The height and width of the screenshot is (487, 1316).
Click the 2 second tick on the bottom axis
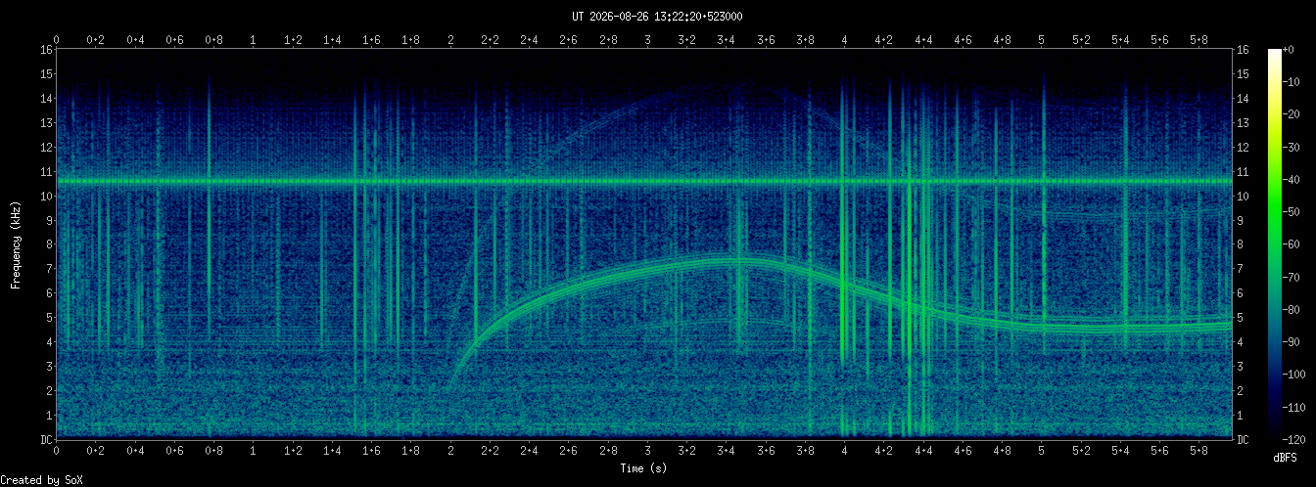click(x=450, y=453)
